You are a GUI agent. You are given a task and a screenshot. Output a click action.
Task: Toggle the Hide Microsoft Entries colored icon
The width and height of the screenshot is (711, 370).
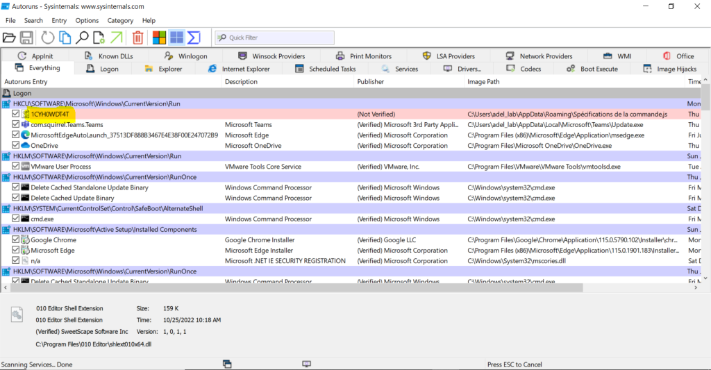point(159,37)
